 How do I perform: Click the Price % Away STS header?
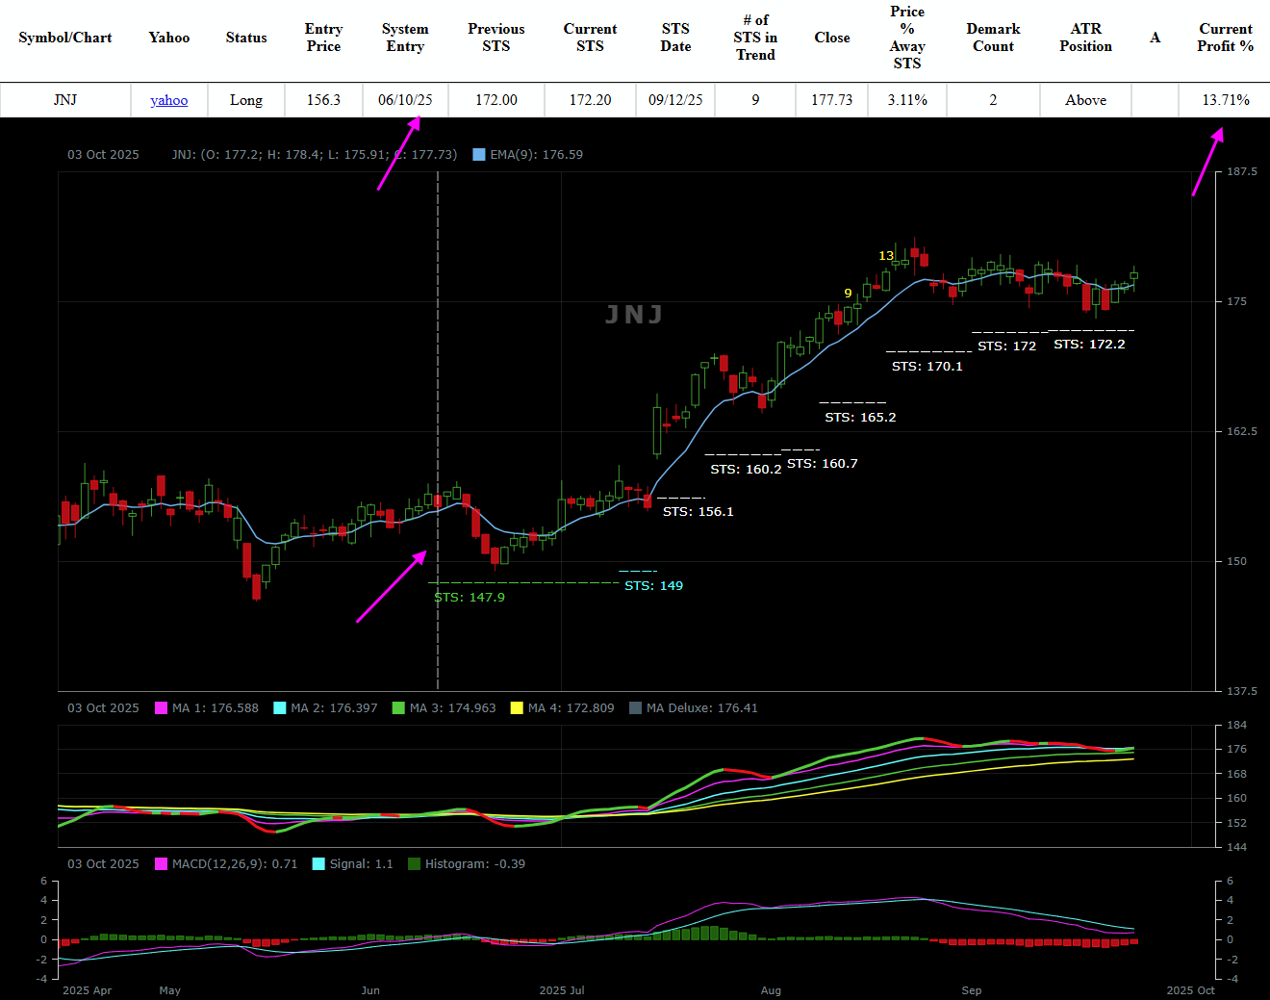[x=907, y=38]
